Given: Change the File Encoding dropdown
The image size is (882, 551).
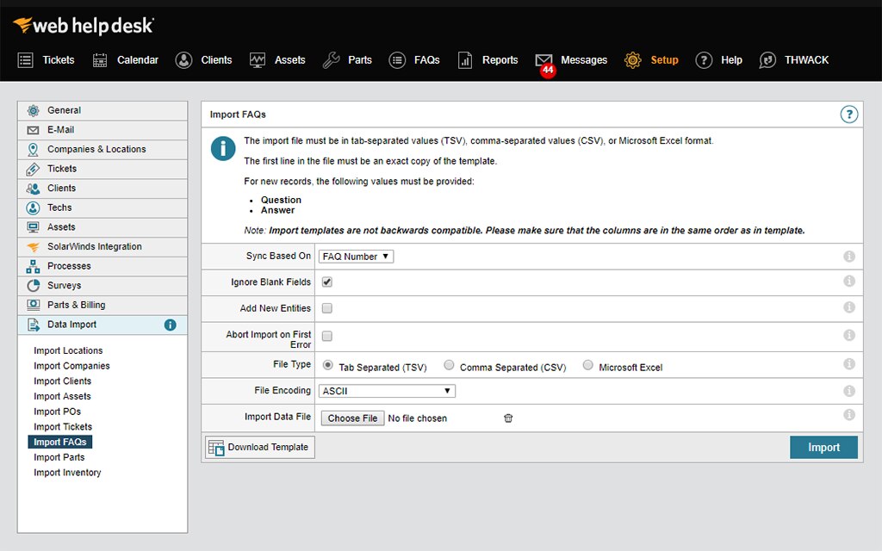Looking at the screenshot, I should point(386,390).
